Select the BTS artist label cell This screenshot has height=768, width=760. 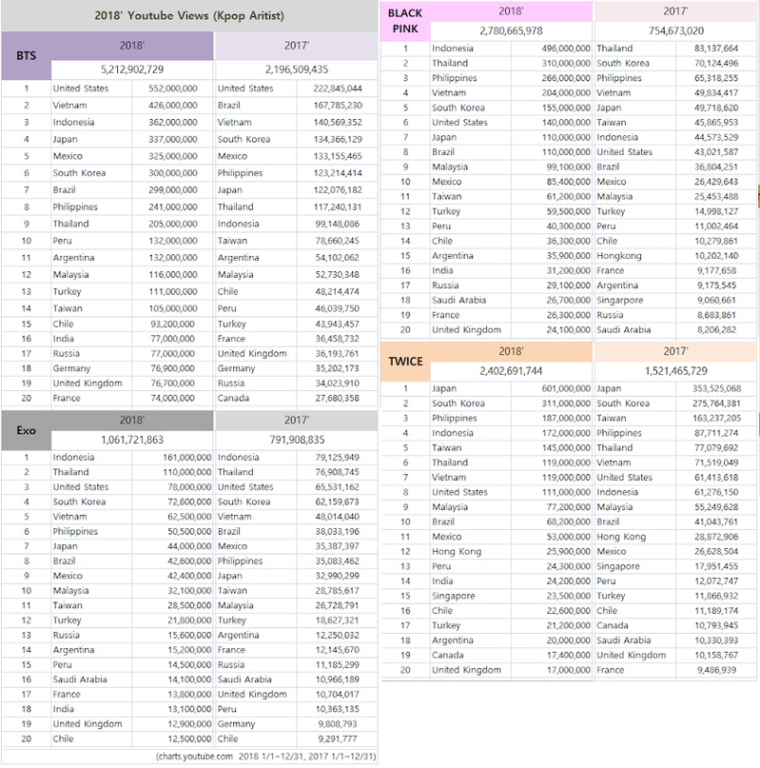[26, 56]
